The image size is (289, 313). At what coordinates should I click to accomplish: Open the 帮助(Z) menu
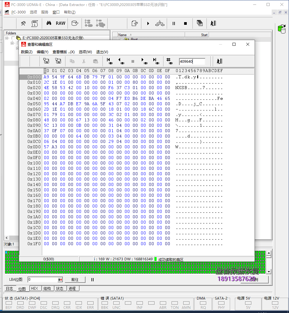(70, 12)
